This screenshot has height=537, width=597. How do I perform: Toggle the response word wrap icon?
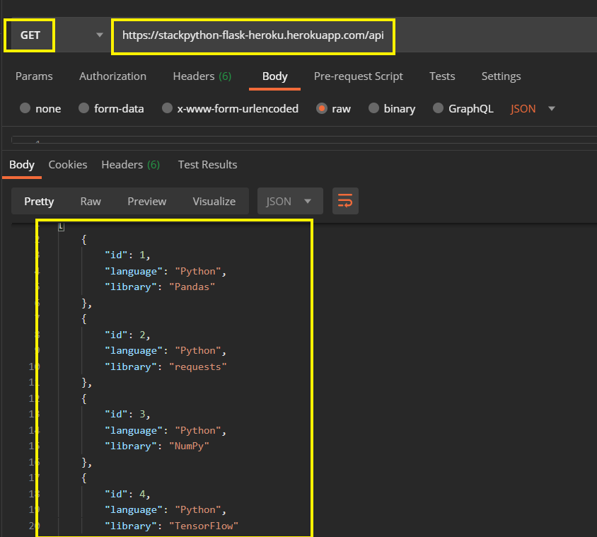pos(345,201)
